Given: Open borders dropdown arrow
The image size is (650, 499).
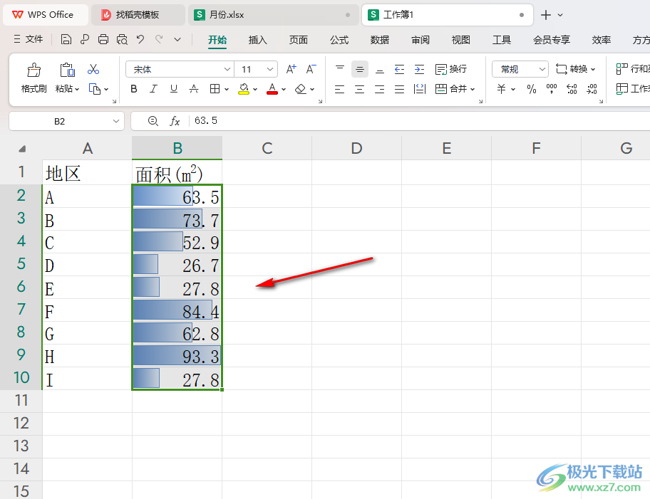Looking at the screenshot, I should tap(227, 89).
